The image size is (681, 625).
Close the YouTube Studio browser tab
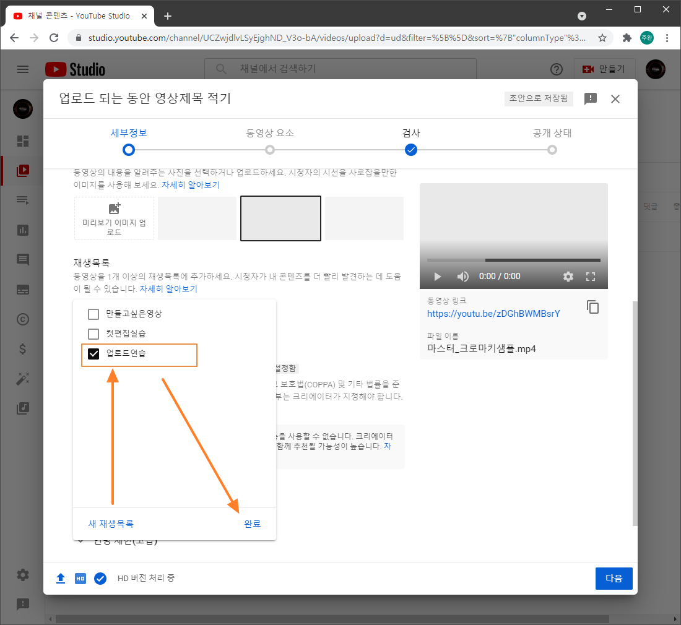pyautogui.click(x=144, y=16)
